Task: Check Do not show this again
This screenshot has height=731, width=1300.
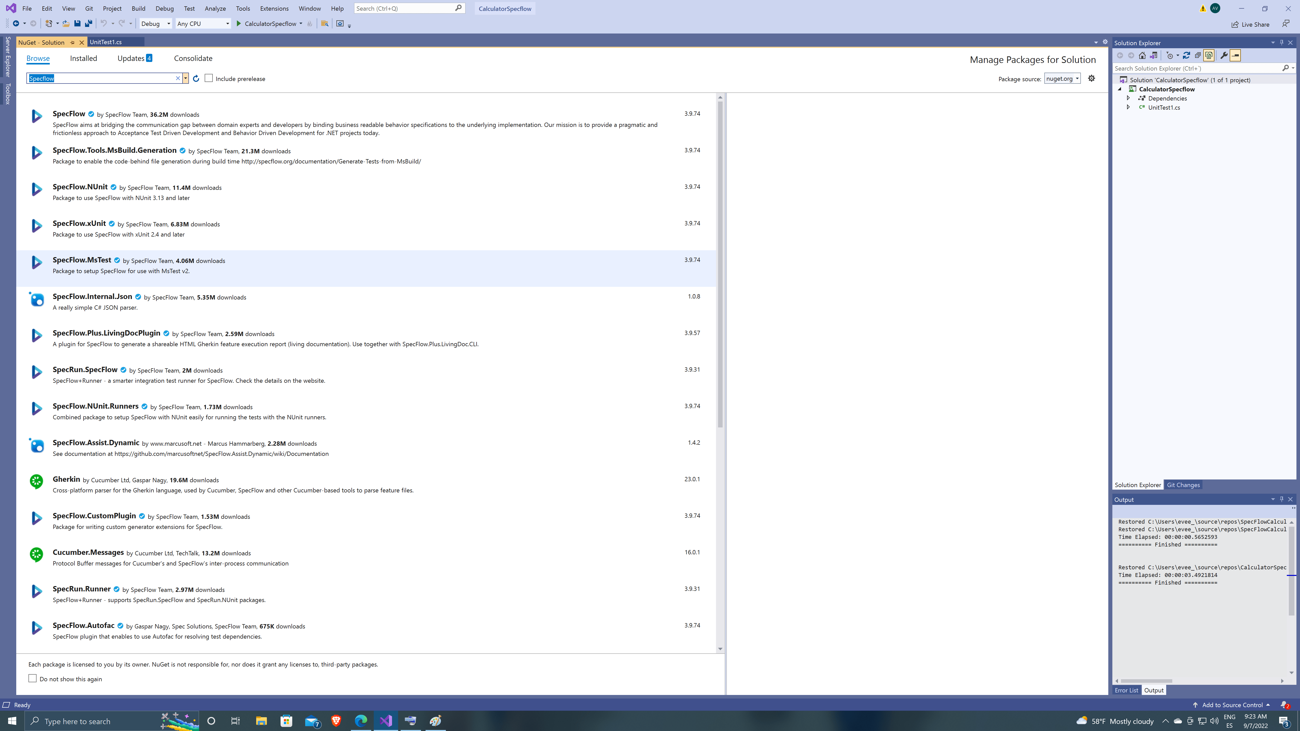Action: coord(33,678)
